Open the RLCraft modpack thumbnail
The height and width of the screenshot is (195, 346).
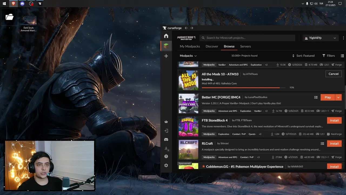pyautogui.click(x=188, y=149)
